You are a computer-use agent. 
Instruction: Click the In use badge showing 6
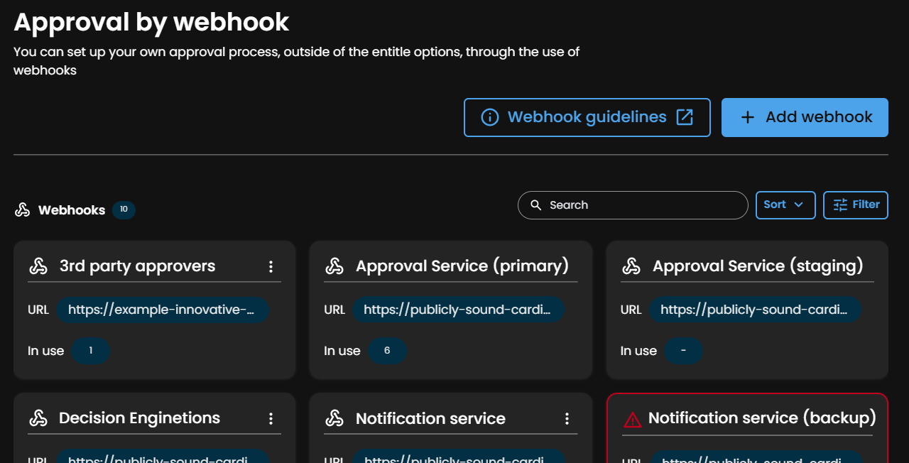(387, 351)
